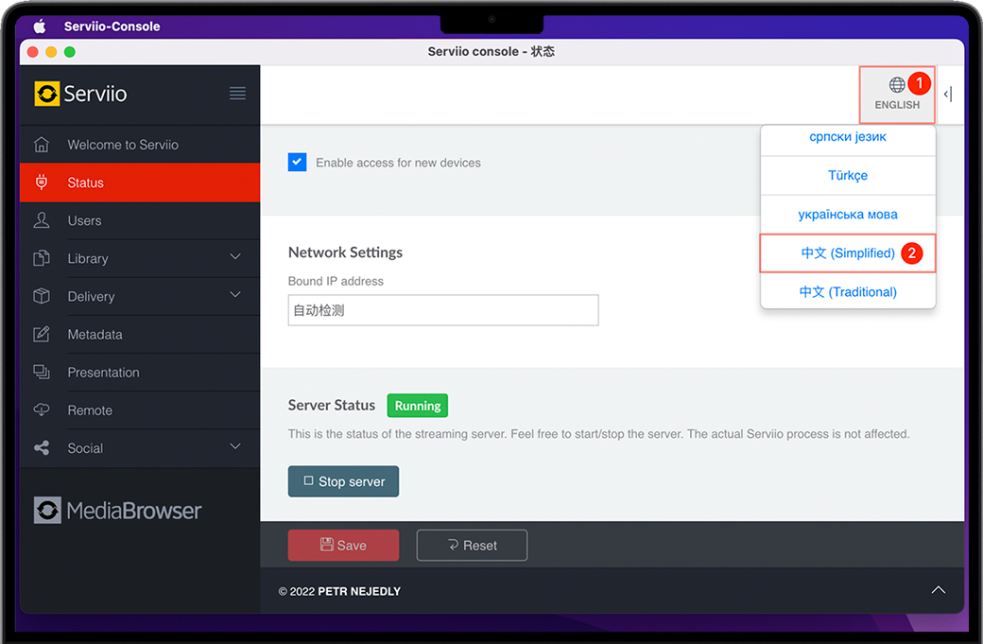983x644 pixels.
Task: Click the hamburger menu icon beside Serviio logo
Action: [237, 93]
